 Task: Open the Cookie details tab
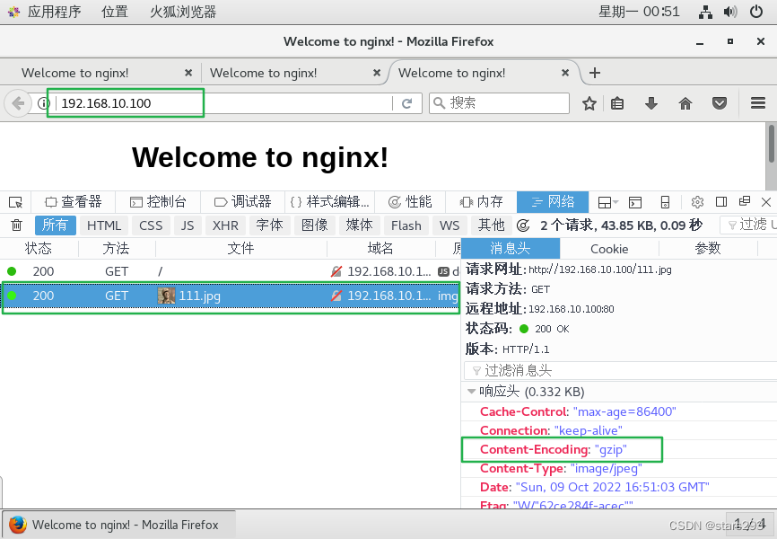click(x=609, y=248)
